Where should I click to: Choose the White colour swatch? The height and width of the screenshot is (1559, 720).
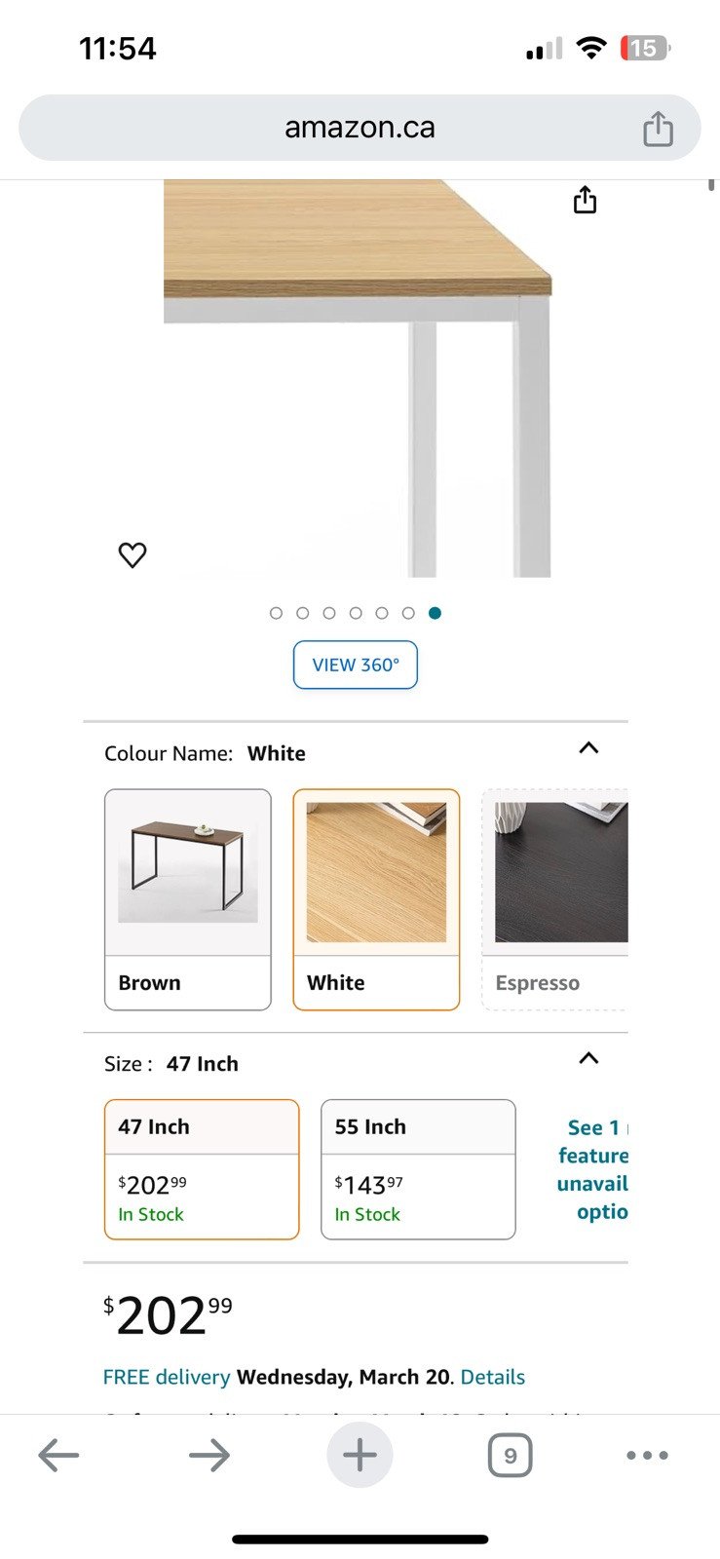(376, 899)
